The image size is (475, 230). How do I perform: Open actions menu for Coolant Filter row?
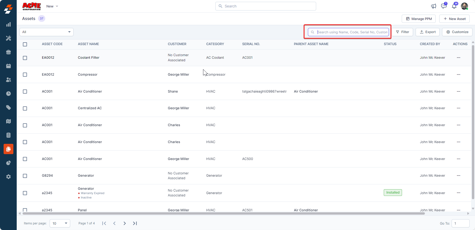point(458,58)
